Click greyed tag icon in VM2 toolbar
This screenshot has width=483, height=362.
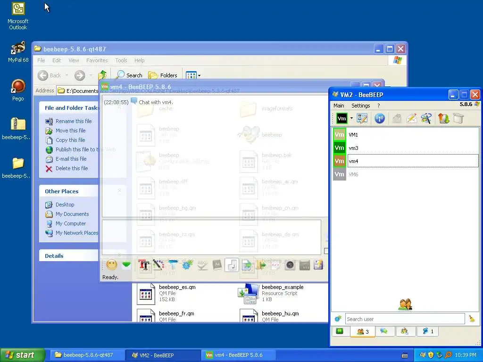(397, 118)
